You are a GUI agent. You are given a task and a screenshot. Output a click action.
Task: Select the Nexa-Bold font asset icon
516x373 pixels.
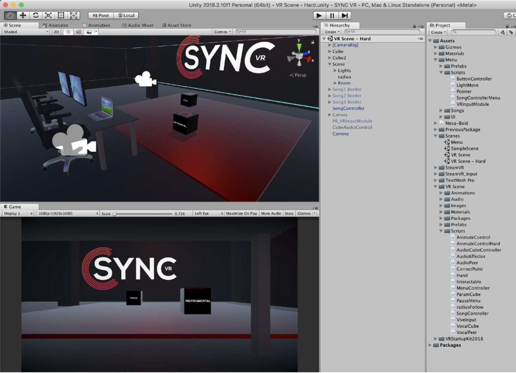442,123
